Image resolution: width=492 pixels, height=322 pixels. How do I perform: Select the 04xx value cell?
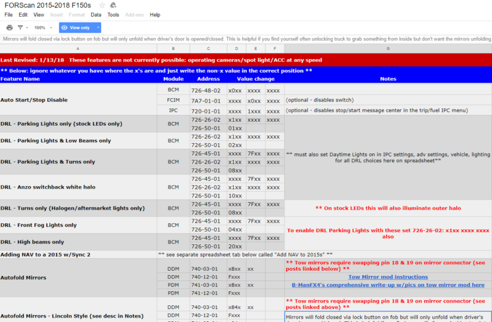coord(236,230)
